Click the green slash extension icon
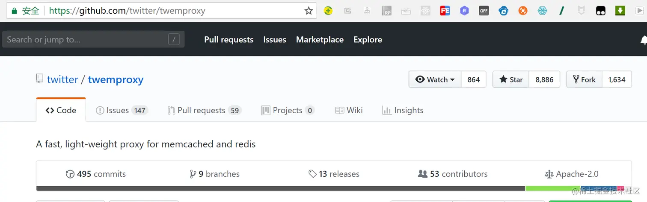The height and width of the screenshot is (202, 647). click(x=562, y=11)
